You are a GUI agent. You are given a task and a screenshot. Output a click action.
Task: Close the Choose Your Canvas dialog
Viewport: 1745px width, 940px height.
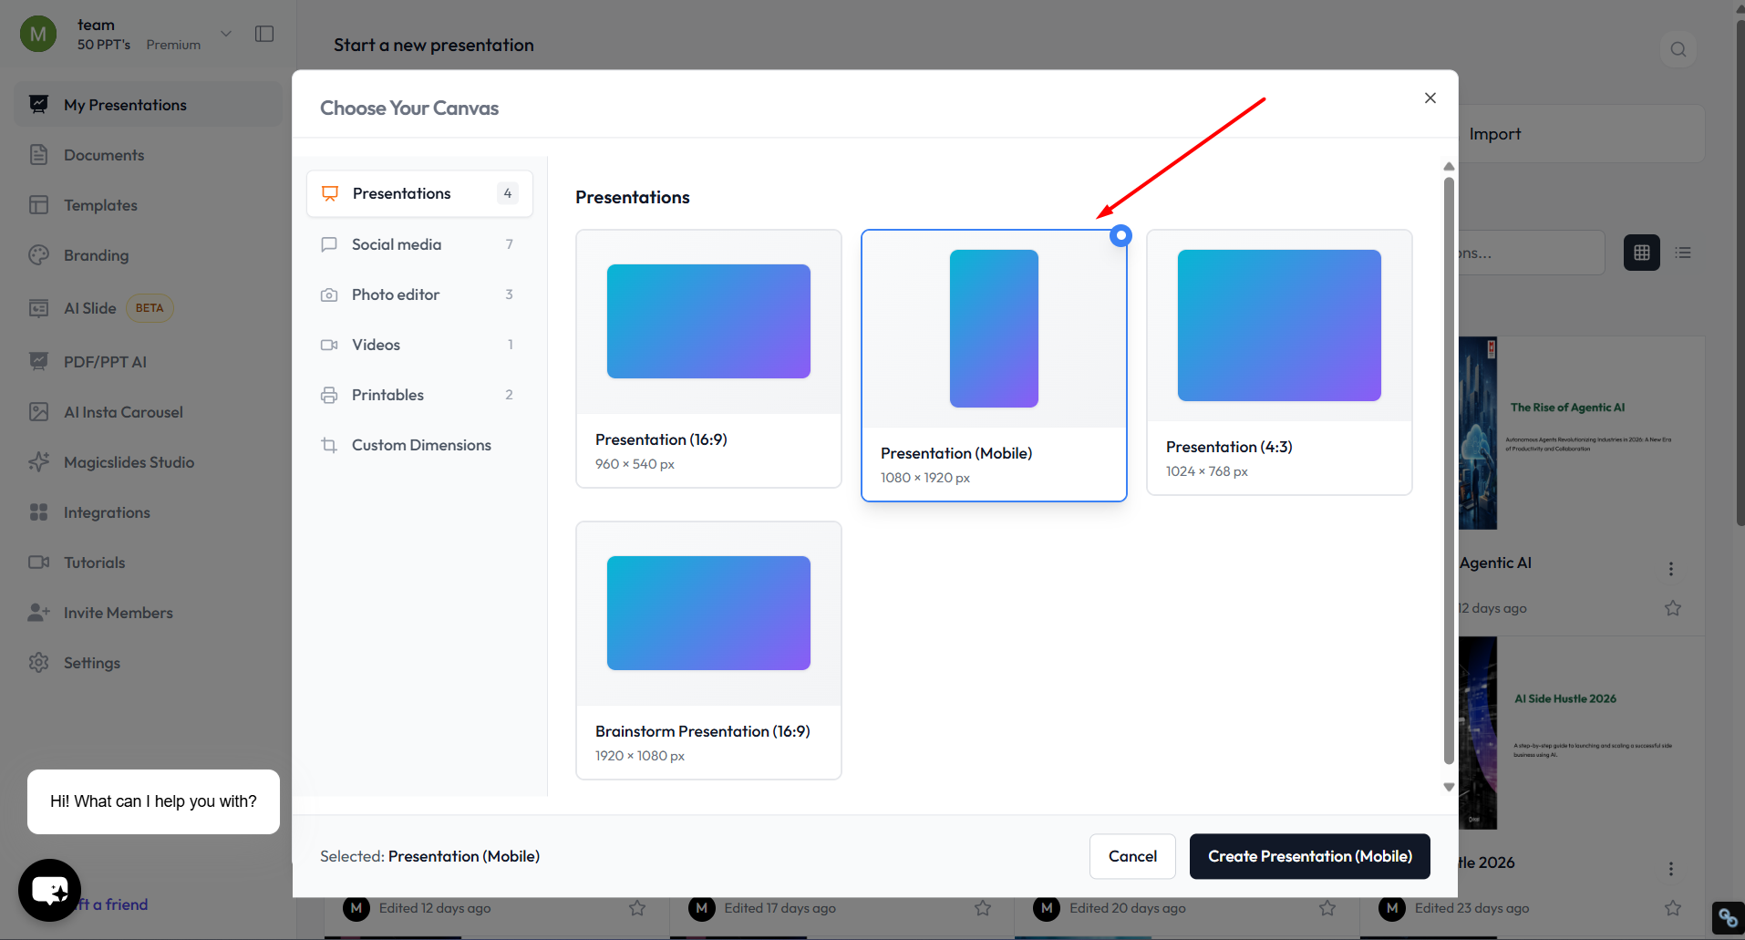(1430, 98)
